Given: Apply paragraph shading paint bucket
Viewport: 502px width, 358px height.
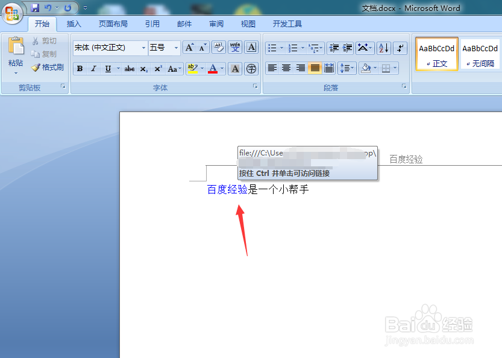Looking at the screenshot, I should tap(366, 68).
